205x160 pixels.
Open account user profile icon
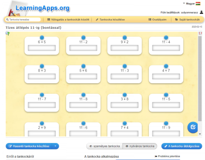pos(202,12)
